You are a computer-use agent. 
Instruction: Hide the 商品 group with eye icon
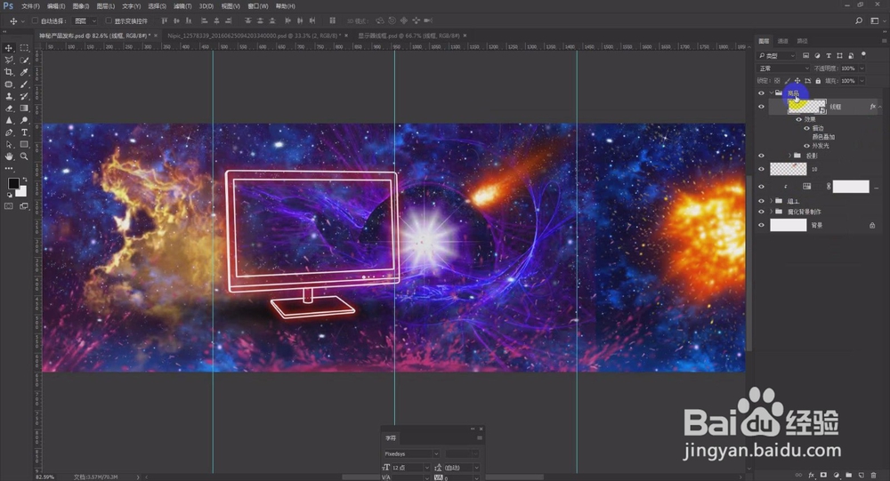(x=761, y=93)
